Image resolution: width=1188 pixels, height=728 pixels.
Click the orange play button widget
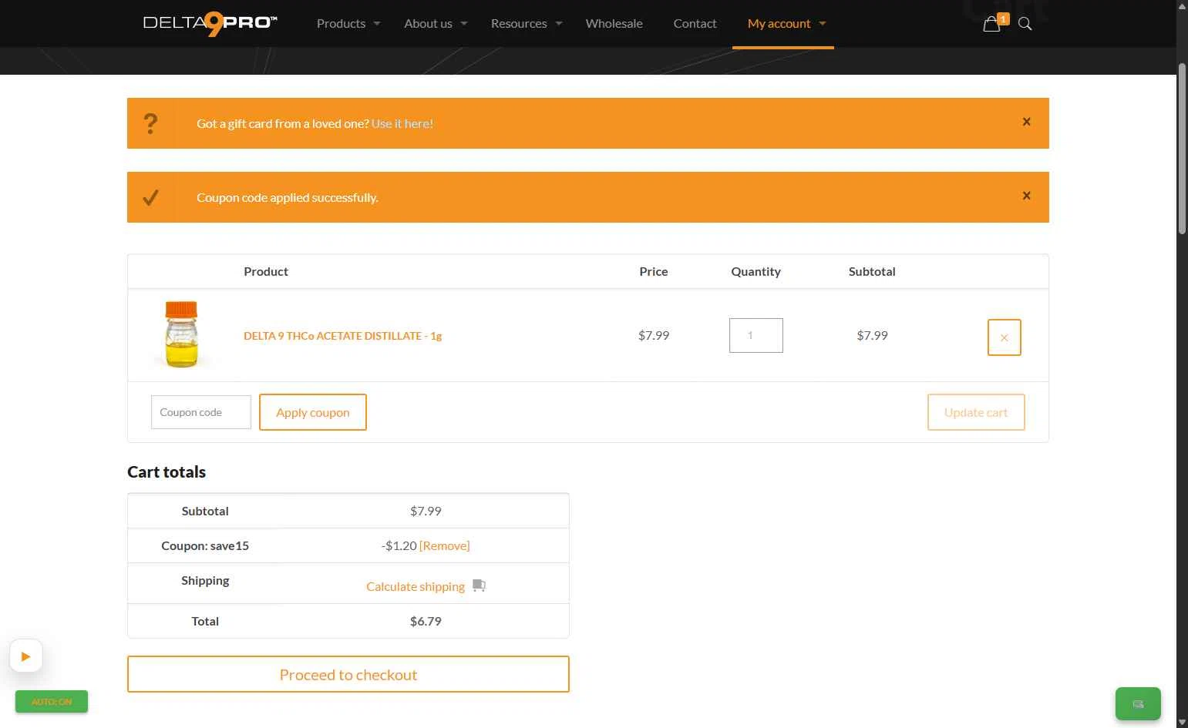(x=26, y=656)
